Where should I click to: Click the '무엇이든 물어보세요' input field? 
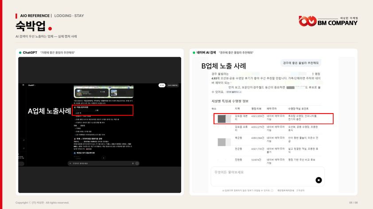[268, 176]
